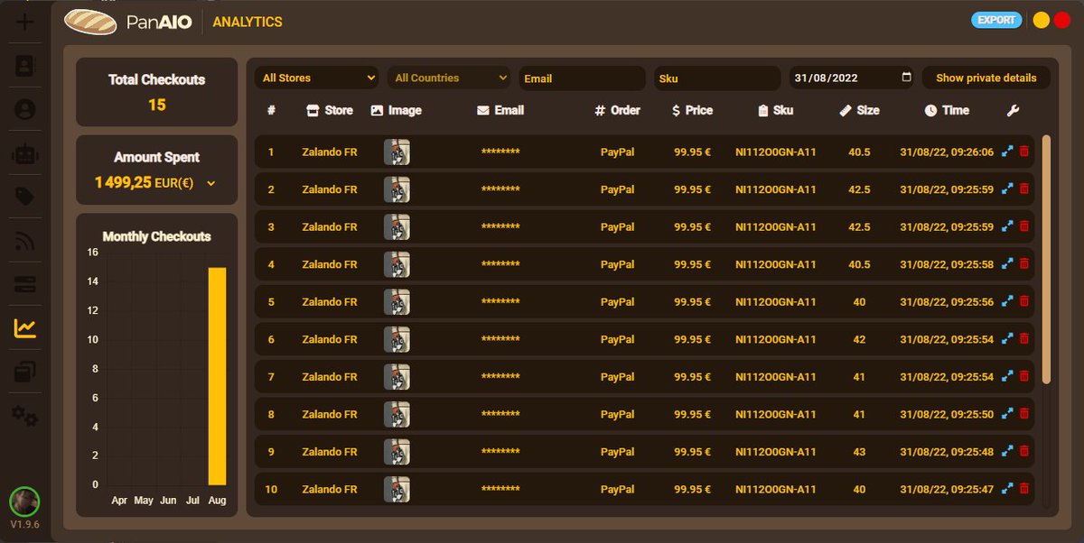Click the EXPORT button
This screenshot has height=543, width=1084.
[x=996, y=20]
